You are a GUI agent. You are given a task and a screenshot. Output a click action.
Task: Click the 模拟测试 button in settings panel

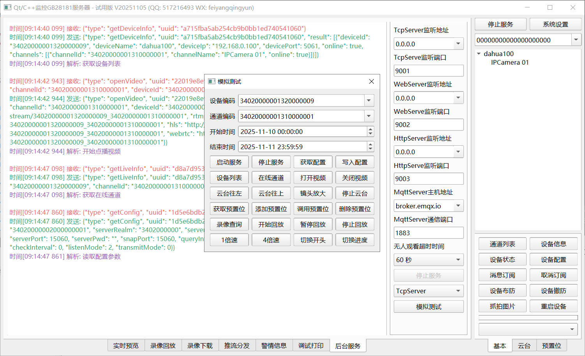point(428,307)
